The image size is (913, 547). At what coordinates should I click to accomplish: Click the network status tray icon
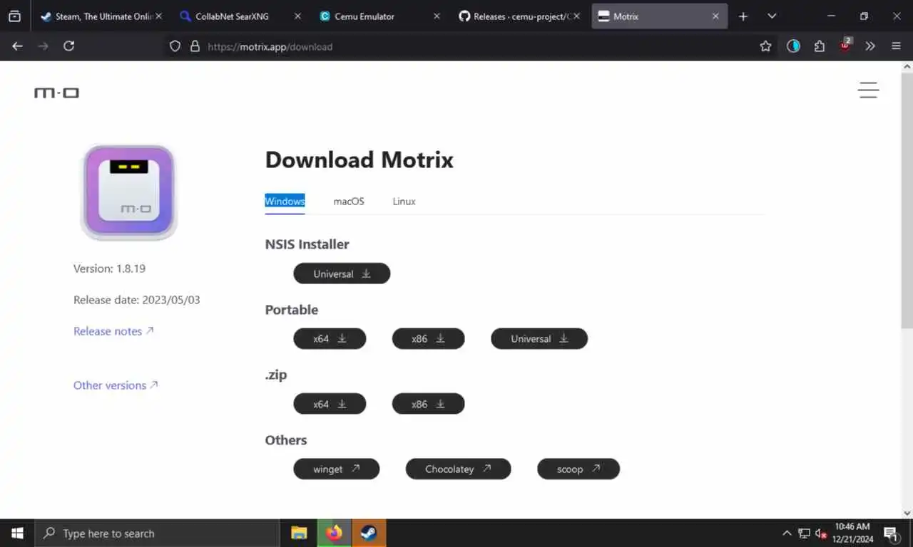click(x=804, y=533)
